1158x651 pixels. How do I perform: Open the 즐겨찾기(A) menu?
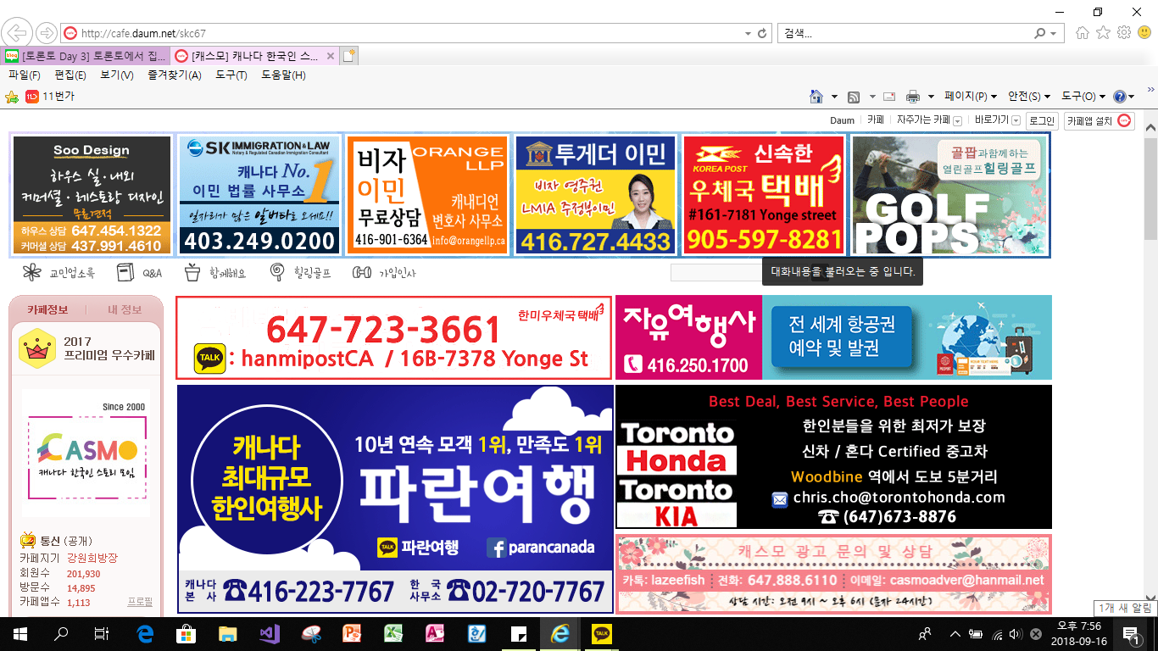(x=174, y=75)
